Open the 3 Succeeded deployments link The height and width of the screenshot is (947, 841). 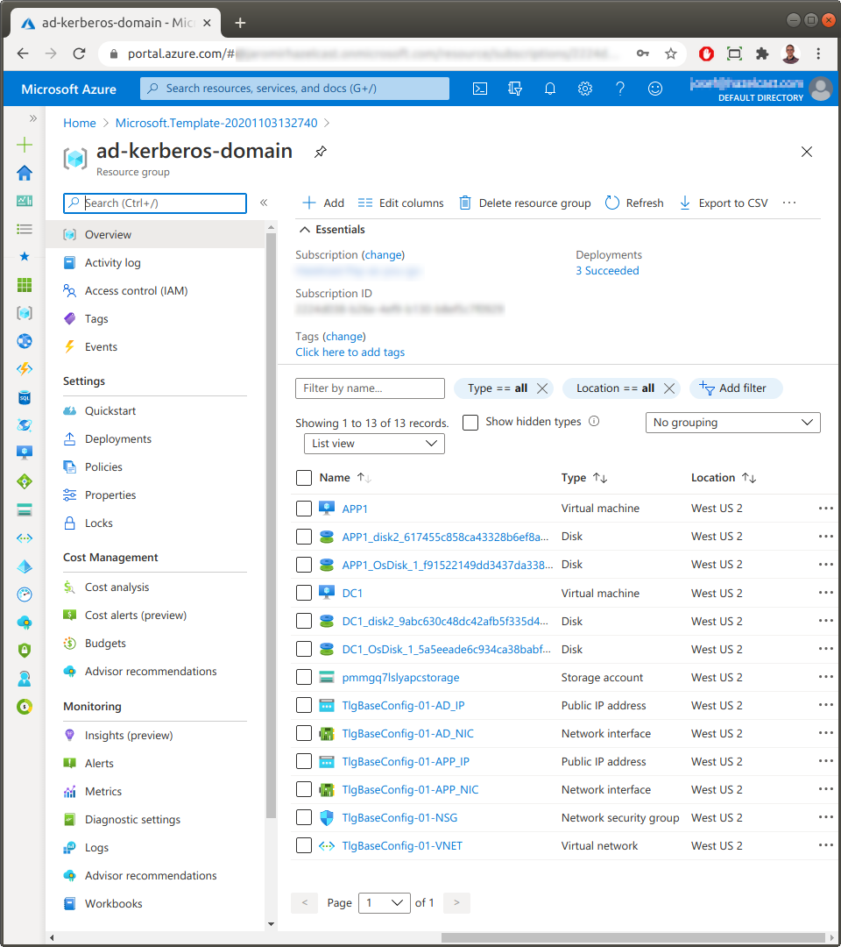[x=607, y=271]
